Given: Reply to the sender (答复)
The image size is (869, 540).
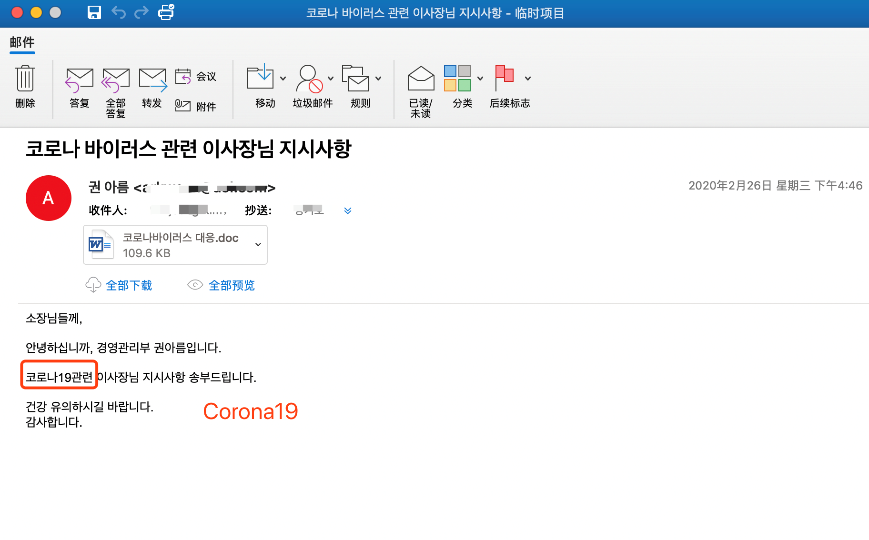Looking at the screenshot, I should click(x=80, y=88).
